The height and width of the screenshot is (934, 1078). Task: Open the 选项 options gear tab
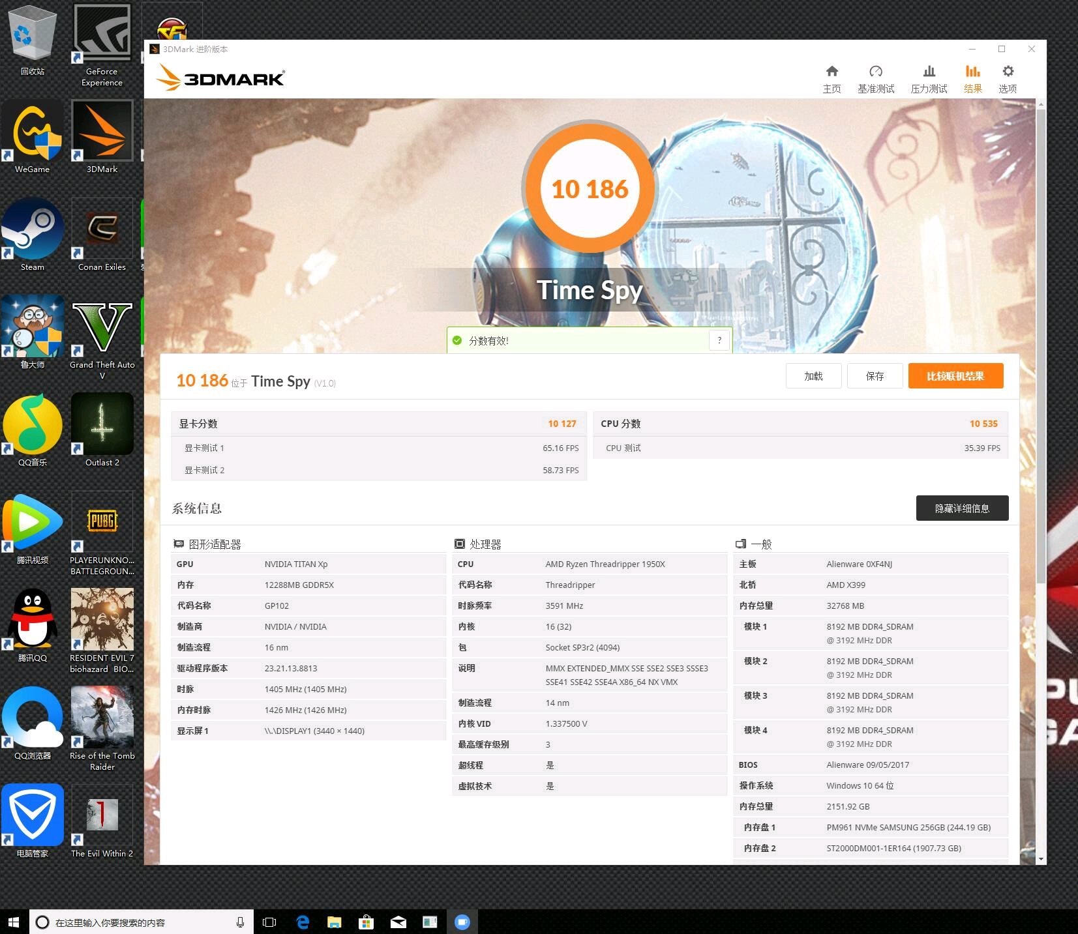click(x=1008, y=79)
